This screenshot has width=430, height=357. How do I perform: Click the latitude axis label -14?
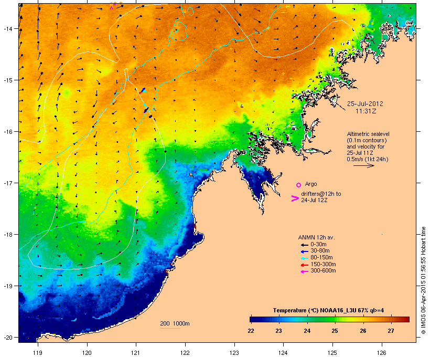8,28
